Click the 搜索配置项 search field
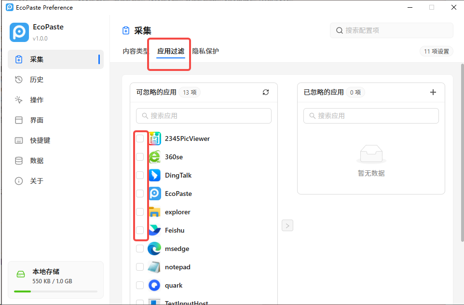Viewport: 464px width, 305px height. click(x=391, y=30)
